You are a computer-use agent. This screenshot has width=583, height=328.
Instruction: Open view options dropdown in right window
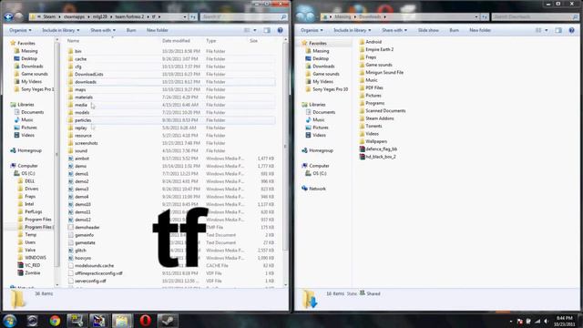click(547, 30)
